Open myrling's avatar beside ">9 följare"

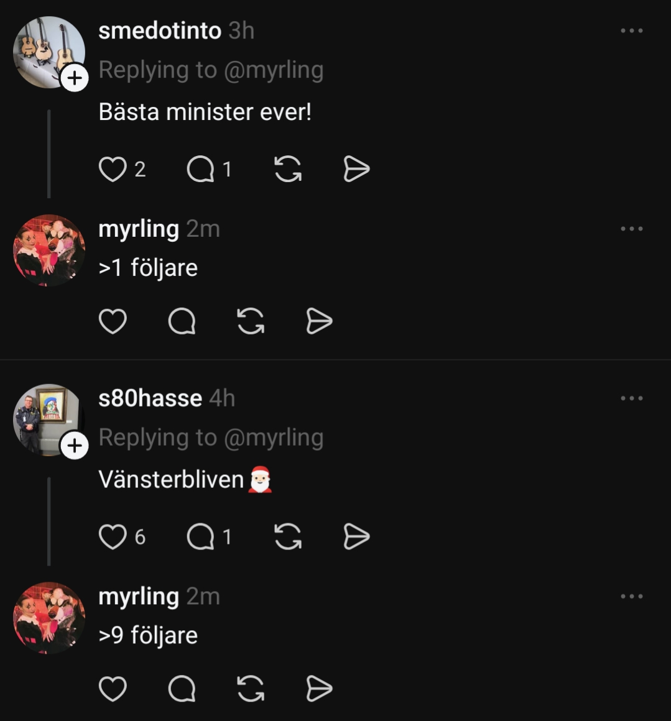[49, 618]
